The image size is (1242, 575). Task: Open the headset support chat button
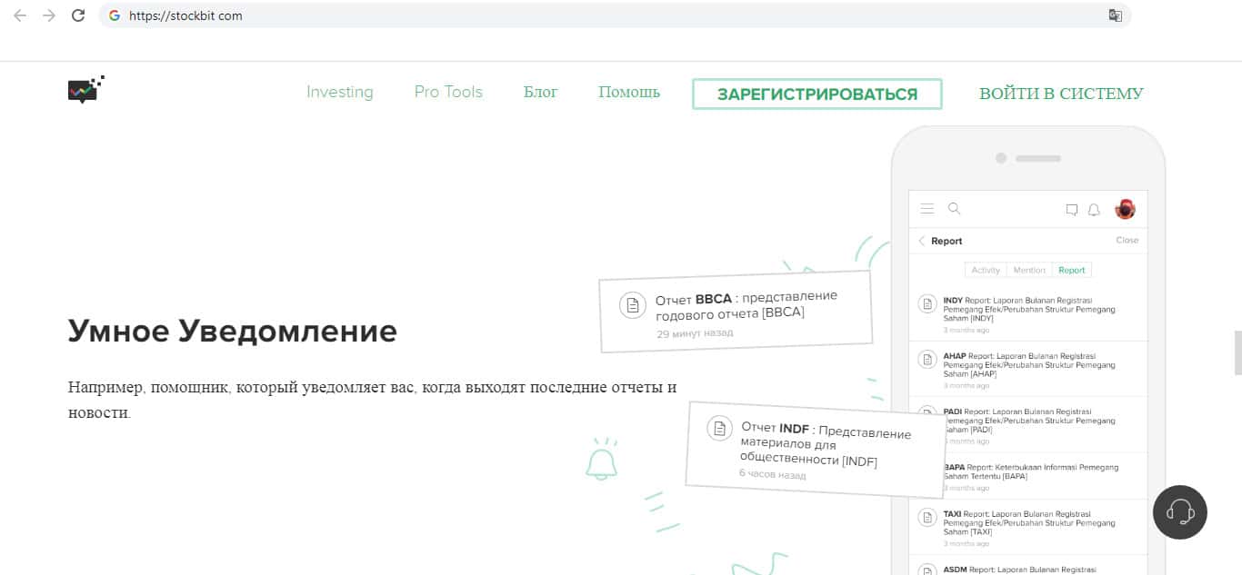tap(1180, 512)
